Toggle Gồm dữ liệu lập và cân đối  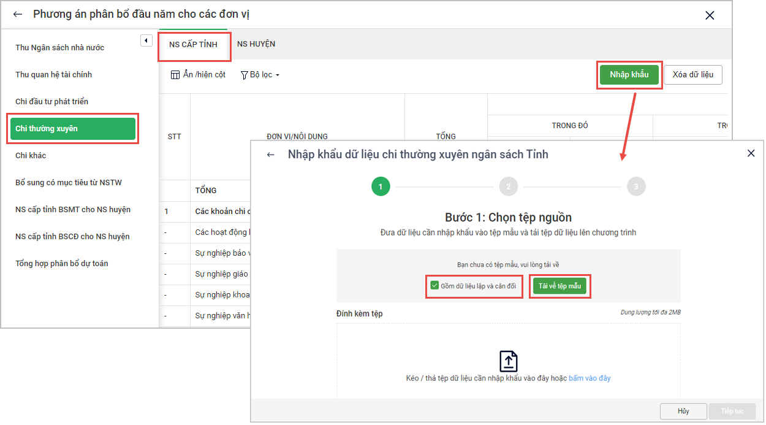[x=434, y=286]
